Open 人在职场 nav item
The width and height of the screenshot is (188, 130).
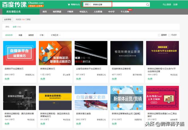(x=98, y=12)
